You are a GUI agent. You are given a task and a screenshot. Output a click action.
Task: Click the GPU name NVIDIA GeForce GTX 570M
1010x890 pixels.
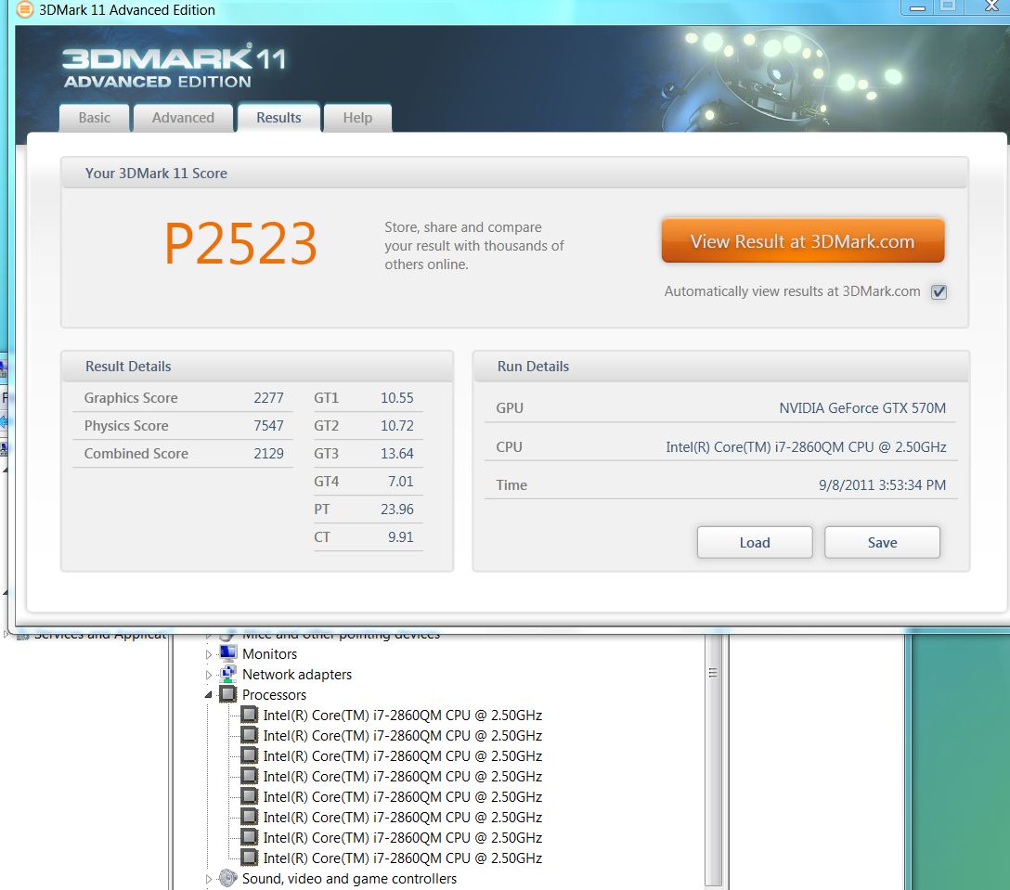point(862,407)
